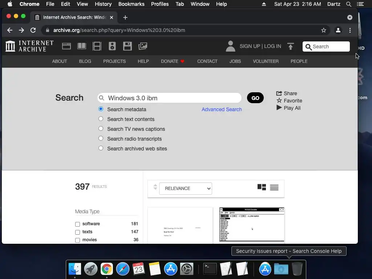Open the RELEVANCE sort dropdown

tap(186, 189)
